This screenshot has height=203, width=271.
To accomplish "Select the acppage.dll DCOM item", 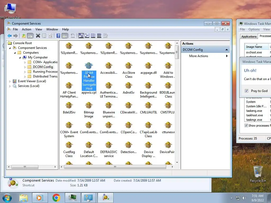I will click(148, 68).
